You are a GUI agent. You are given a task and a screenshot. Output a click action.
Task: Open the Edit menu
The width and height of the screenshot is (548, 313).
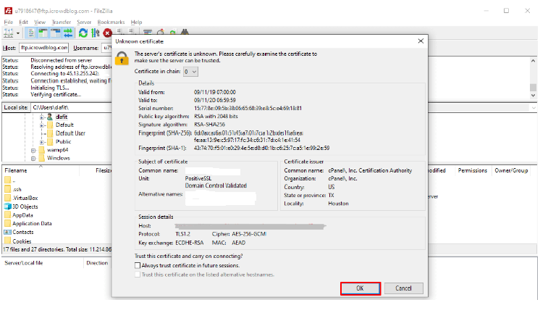23,22
